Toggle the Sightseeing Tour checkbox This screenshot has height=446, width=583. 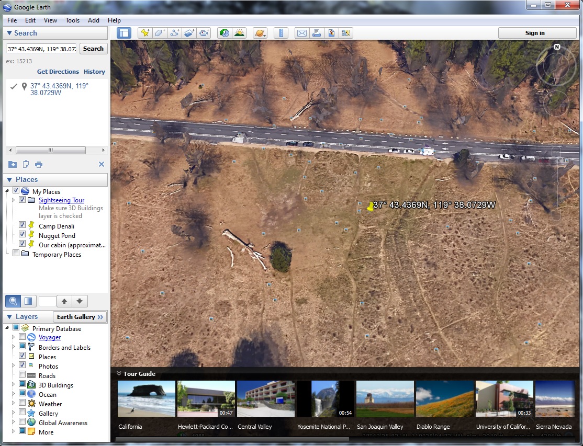click(22, 200)
